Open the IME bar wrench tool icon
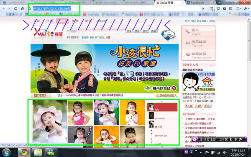The width and height of the screenshot is (251, 157). (x=240, y=139)
